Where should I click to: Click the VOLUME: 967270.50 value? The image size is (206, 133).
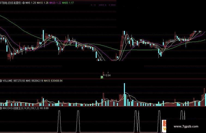click(x=14, y=81)
